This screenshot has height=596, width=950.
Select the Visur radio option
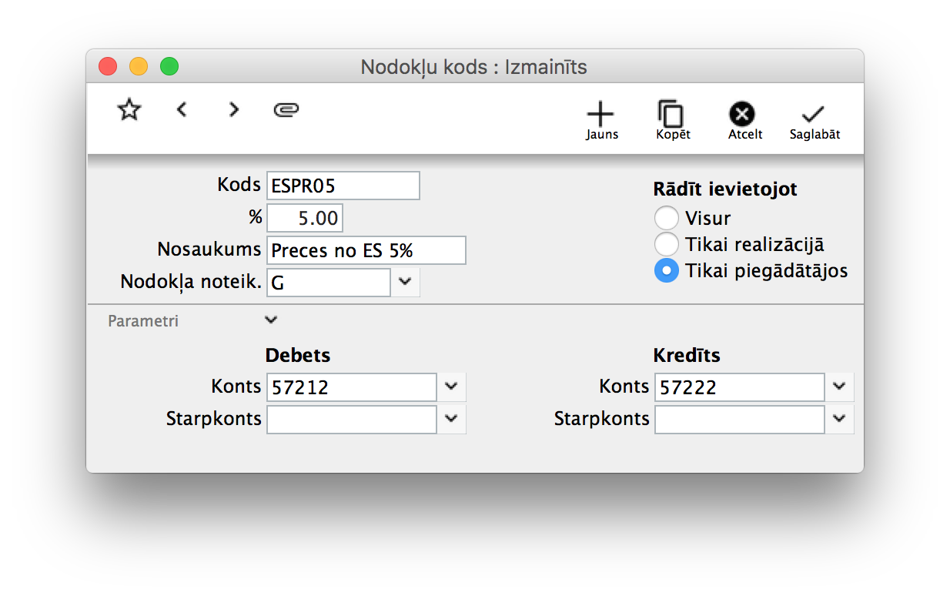(x=666, y=219)
